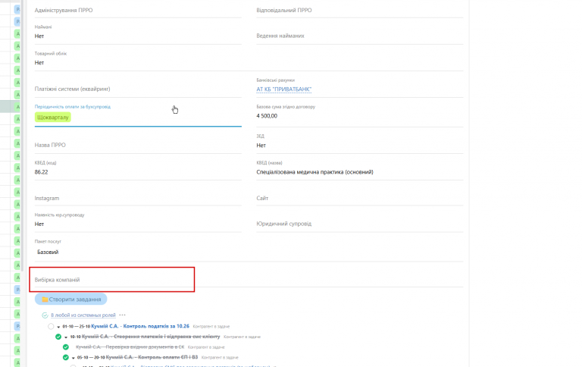Uncheck the Створення платежів і відправка смс клієнту task
This screenshot has width=582, height=367.
(x=58, y=337)
